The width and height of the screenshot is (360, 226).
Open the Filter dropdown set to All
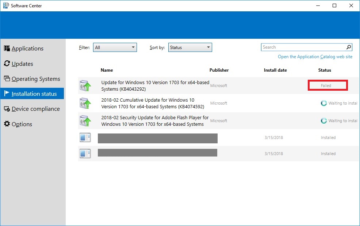(115, 47)
